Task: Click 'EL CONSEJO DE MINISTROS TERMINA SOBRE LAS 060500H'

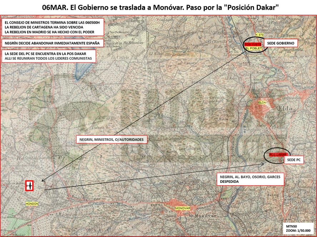Action: pos(52,23)
